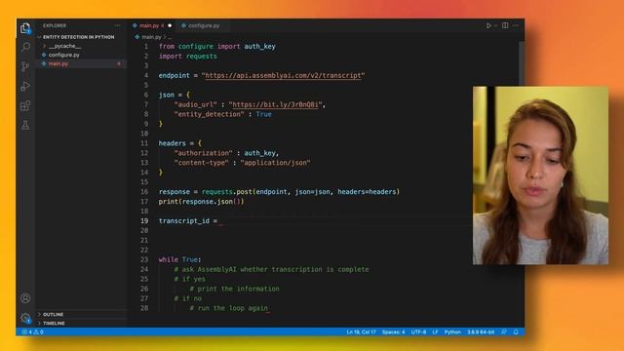Open the Extensions view

point(25,106)
